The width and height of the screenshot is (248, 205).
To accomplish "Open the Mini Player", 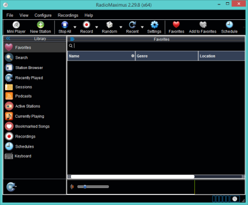I will (x=16, y=27).
